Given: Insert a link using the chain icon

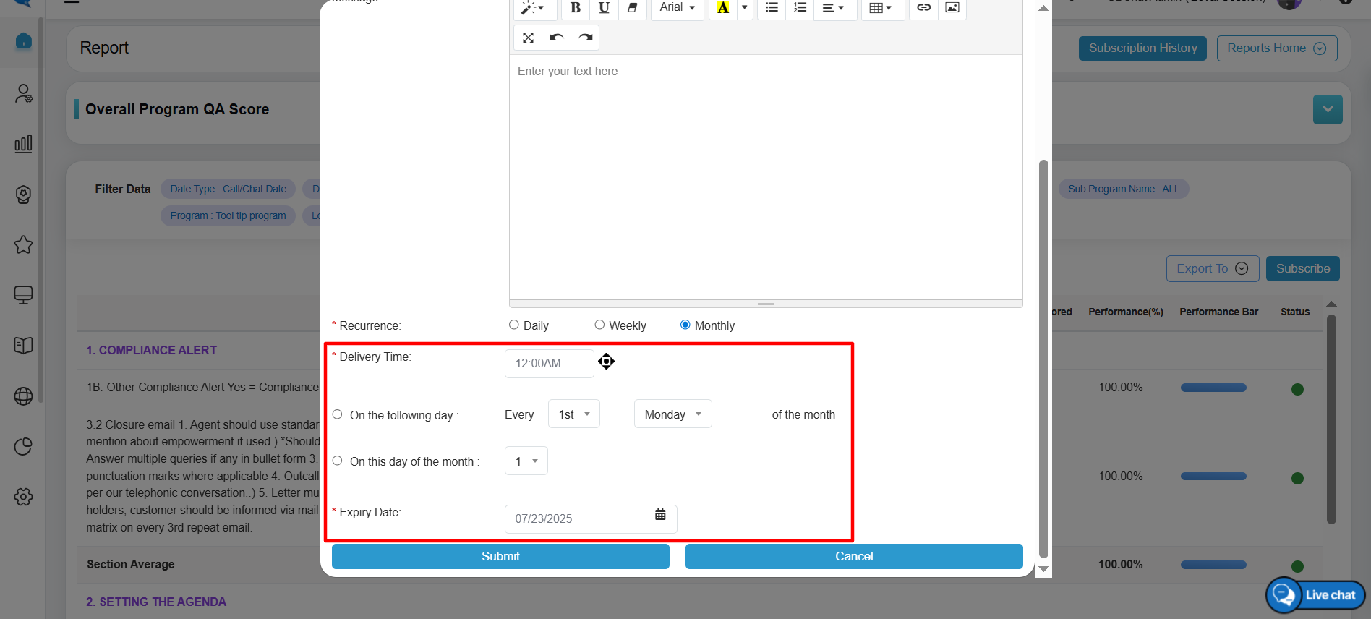Looking at the screenshot, I should [x=923, y=8].
